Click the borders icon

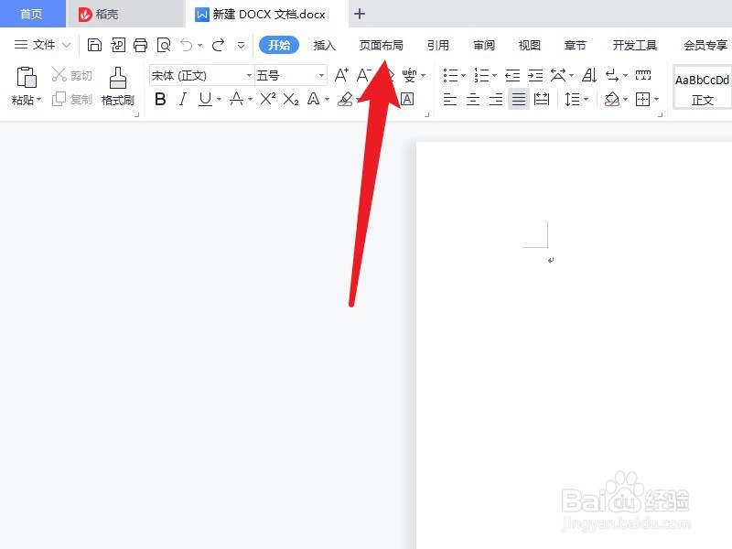pyautogui.click(x=643, y=99)
